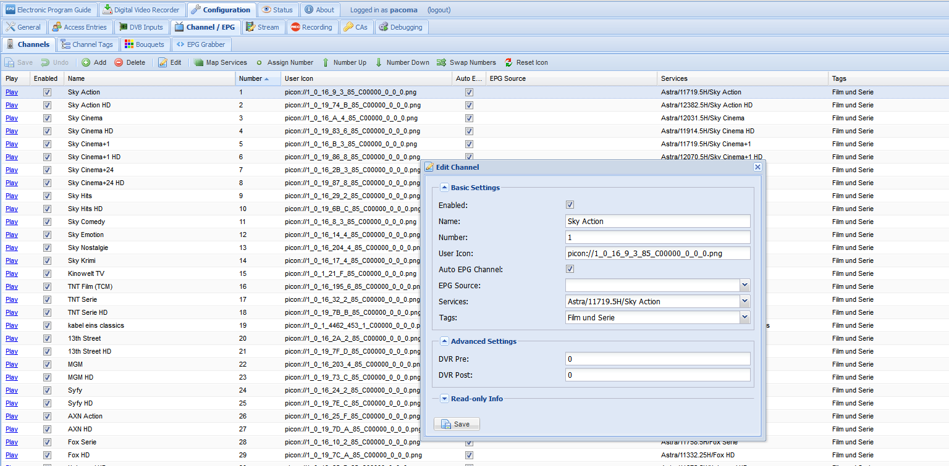Open the Stream tab

[263, 27]
